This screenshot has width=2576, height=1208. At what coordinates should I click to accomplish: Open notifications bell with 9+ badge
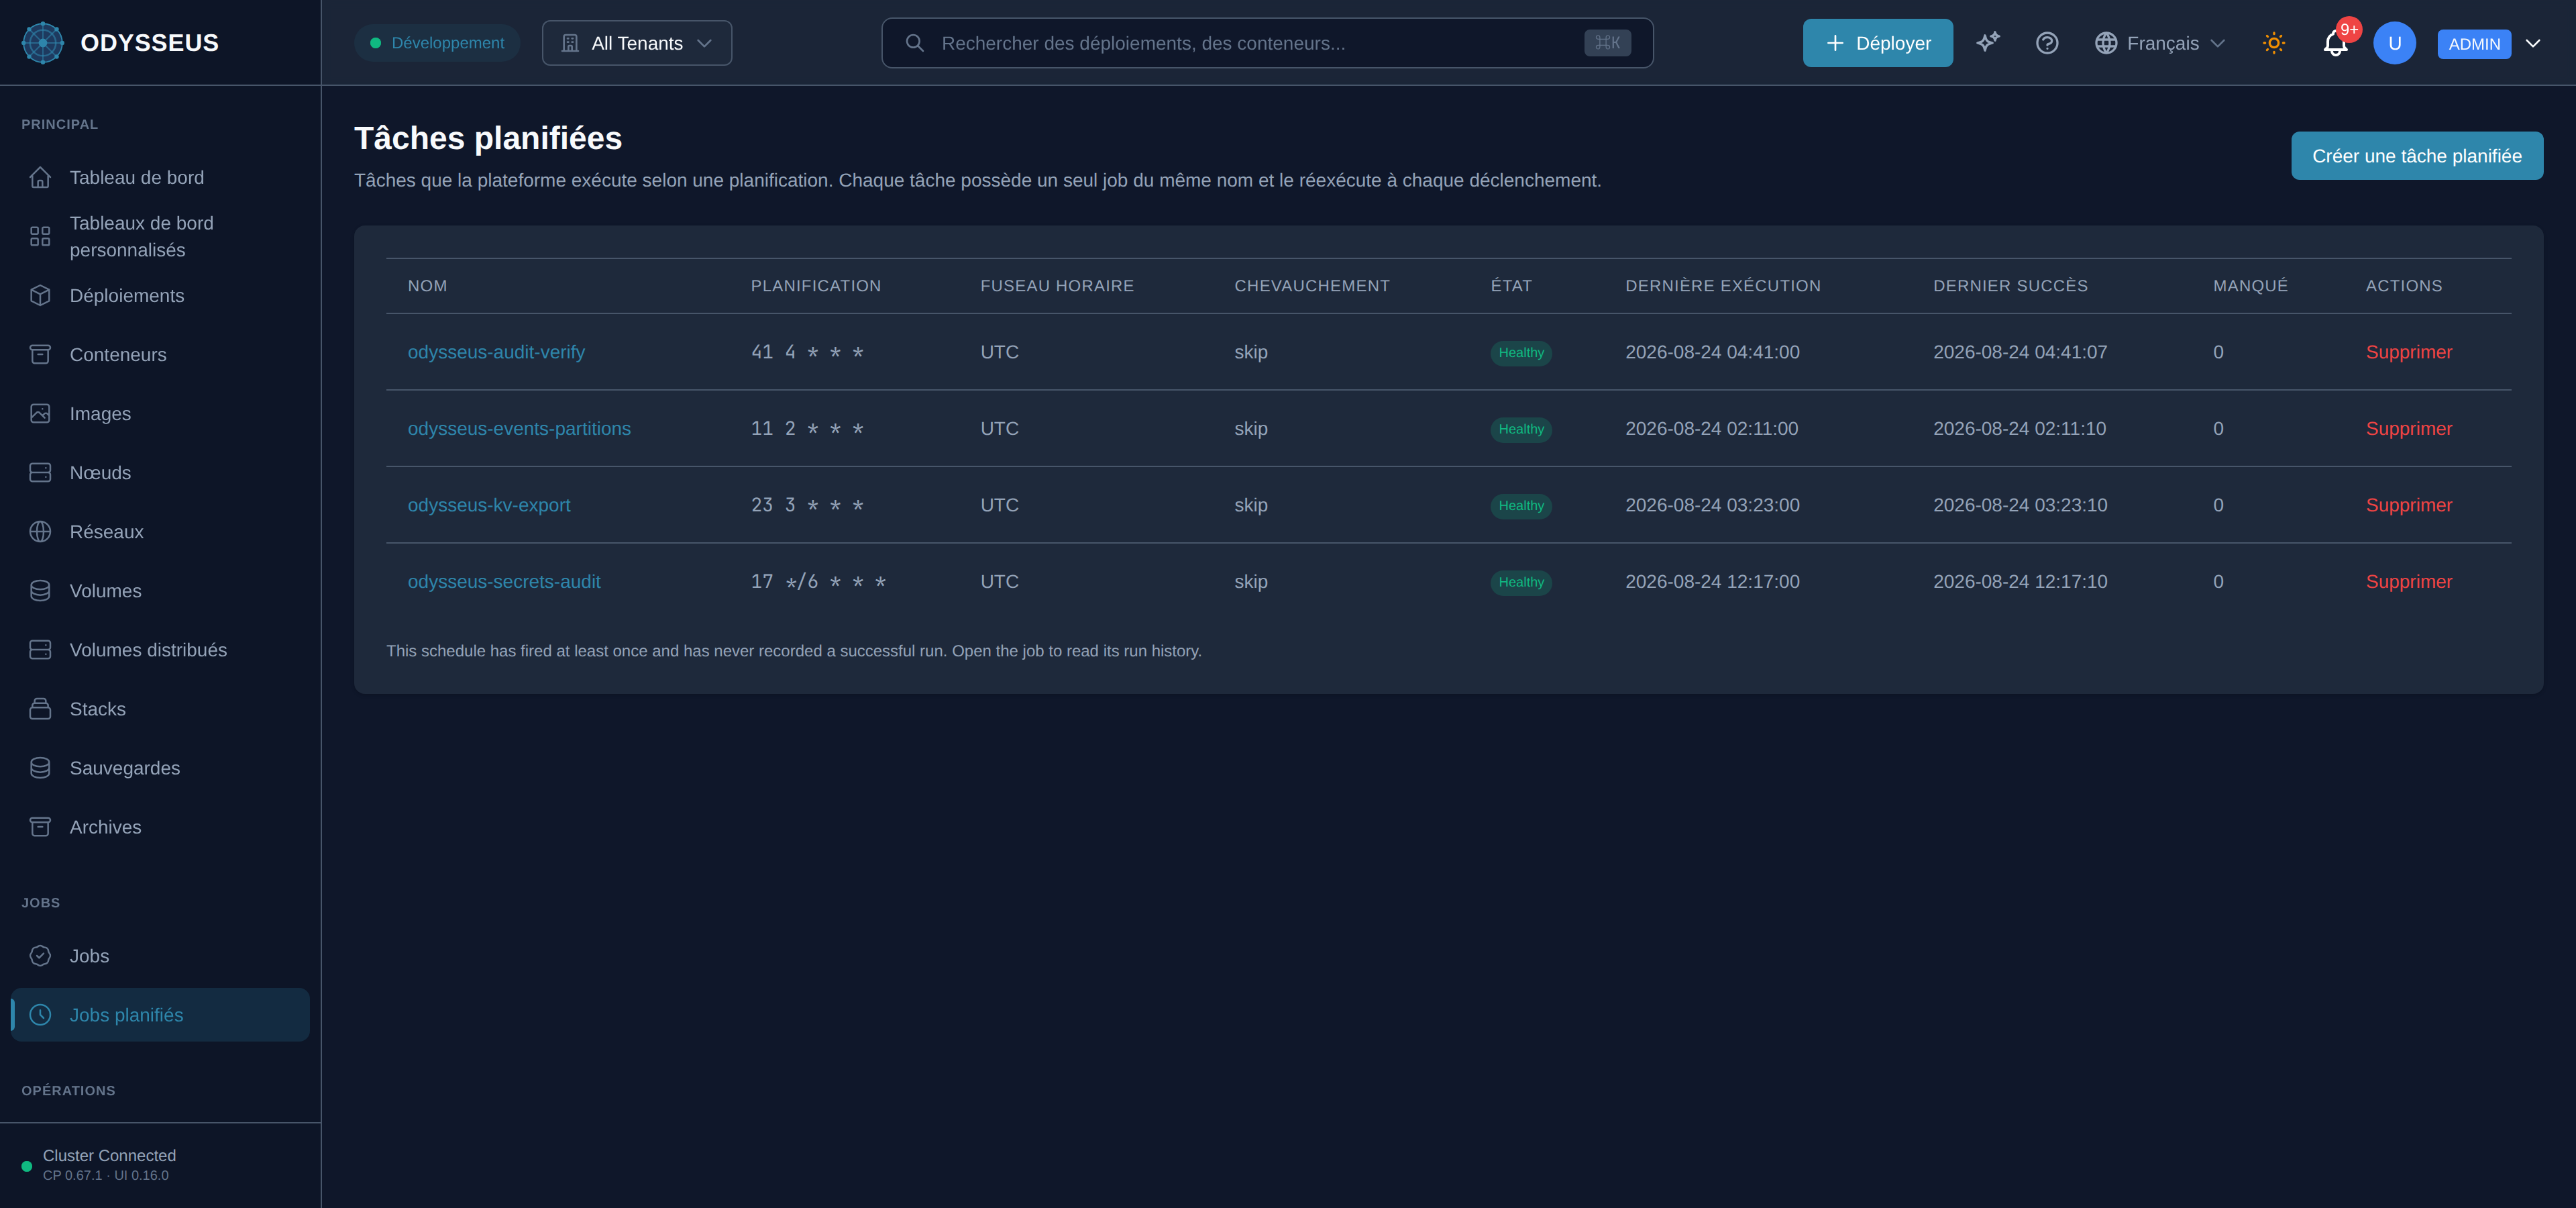click(x=2336, y=43)
